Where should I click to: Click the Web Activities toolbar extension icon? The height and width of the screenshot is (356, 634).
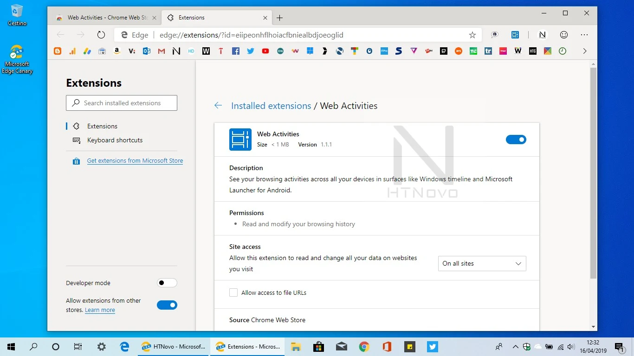pyautogui.click(x=515, y=35)
